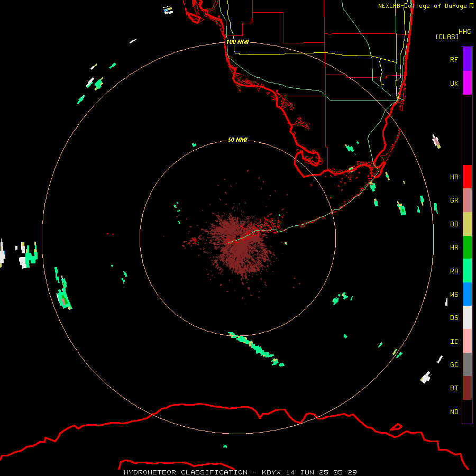The height and width of the screenshot is (476, 476).
Task: Click the IC legend label
Action: 454,342
